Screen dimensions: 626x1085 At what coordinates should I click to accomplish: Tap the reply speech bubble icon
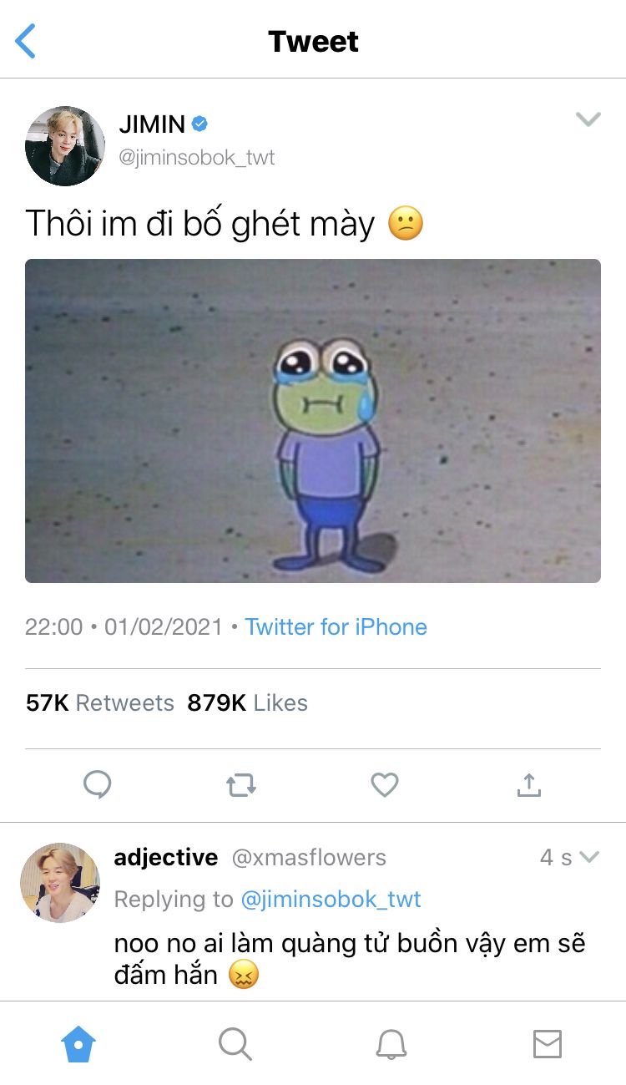pos(98,785)
